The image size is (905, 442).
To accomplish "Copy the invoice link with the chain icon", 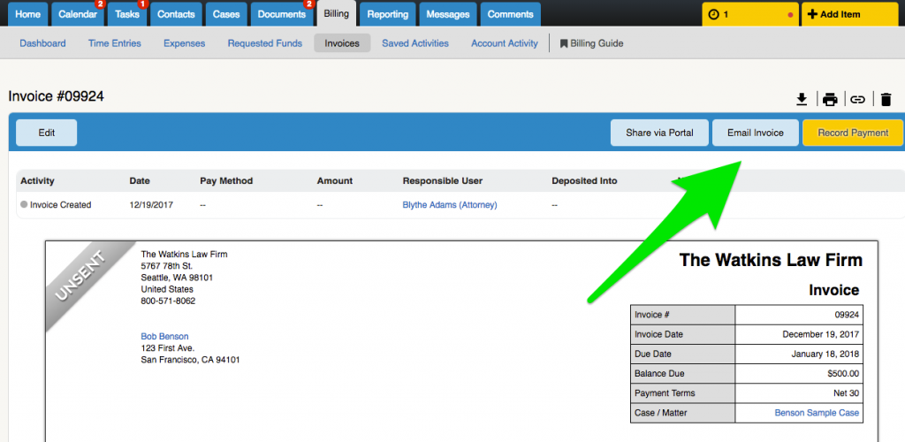I will tap(858, 100).
